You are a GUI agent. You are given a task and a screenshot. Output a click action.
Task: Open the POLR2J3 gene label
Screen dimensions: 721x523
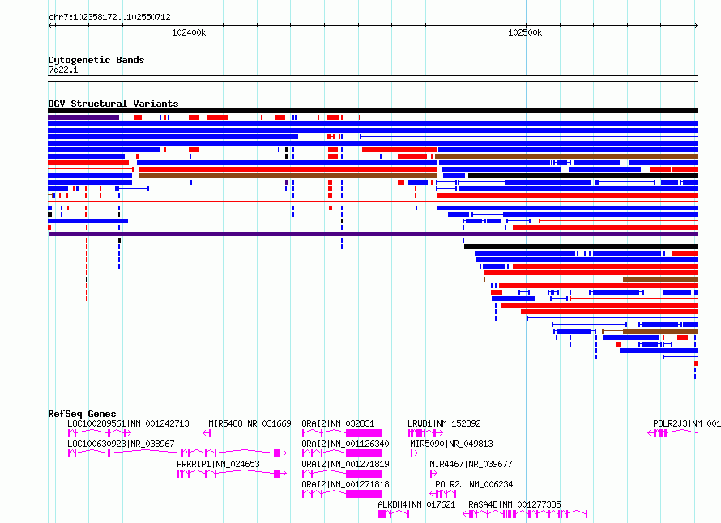click(687, 423)
